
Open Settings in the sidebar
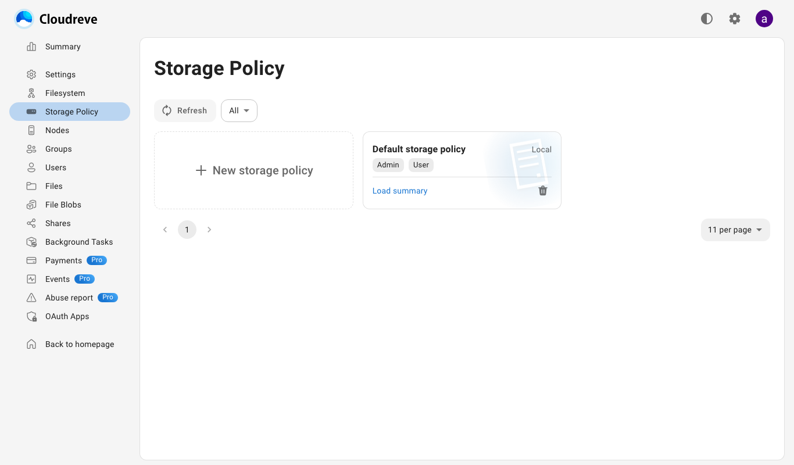70,74
